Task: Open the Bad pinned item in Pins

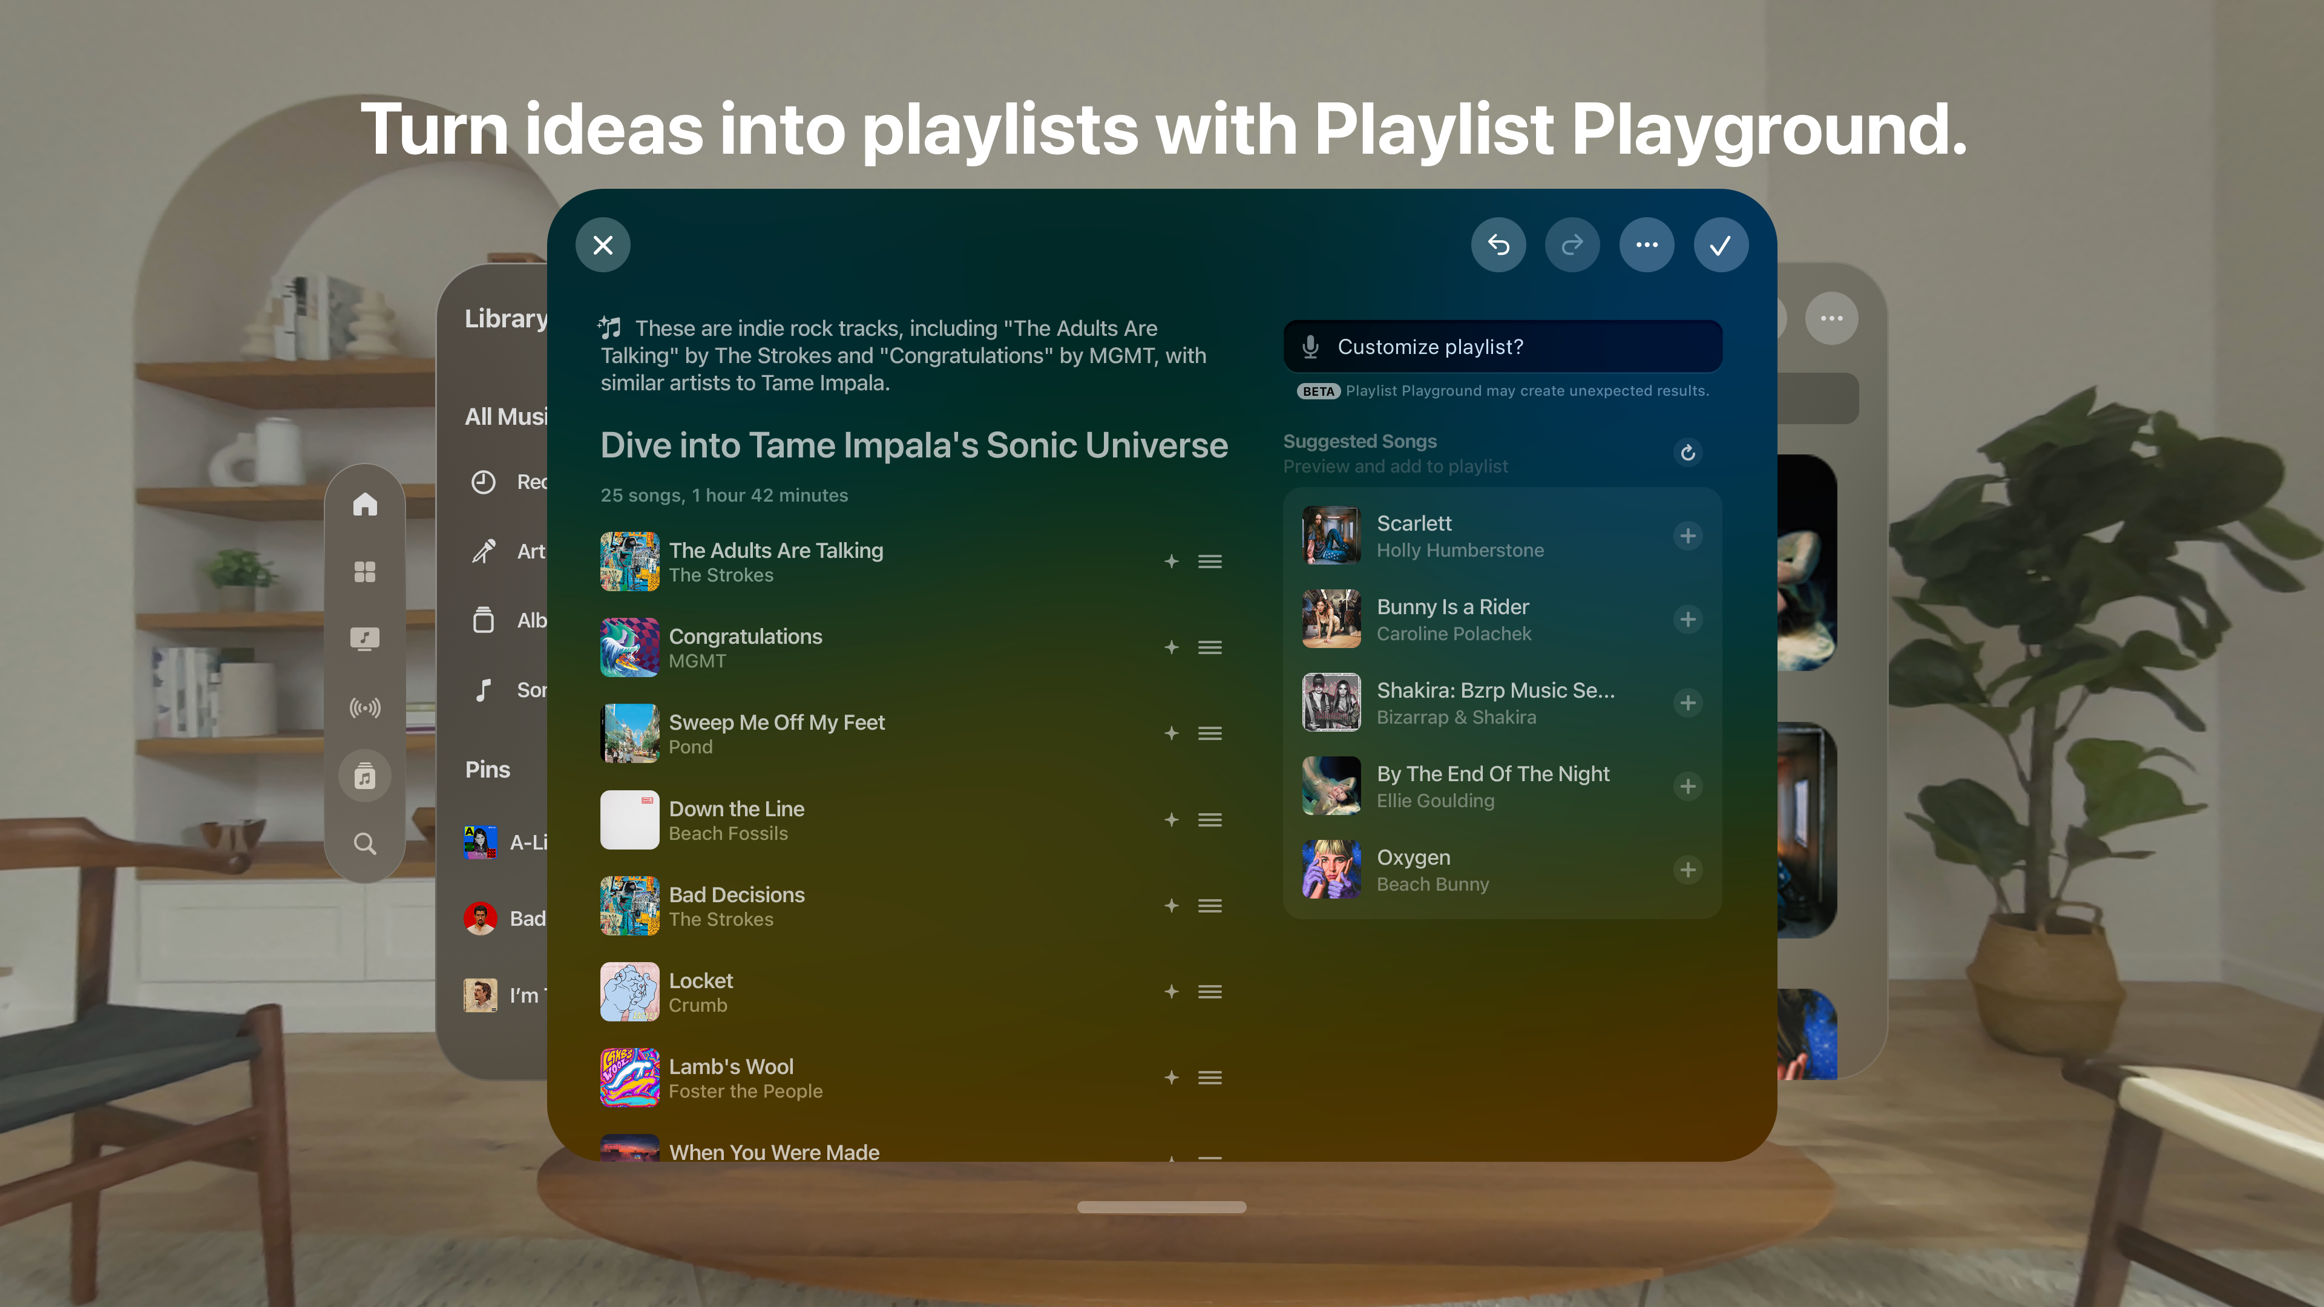Action: (505, 919)
